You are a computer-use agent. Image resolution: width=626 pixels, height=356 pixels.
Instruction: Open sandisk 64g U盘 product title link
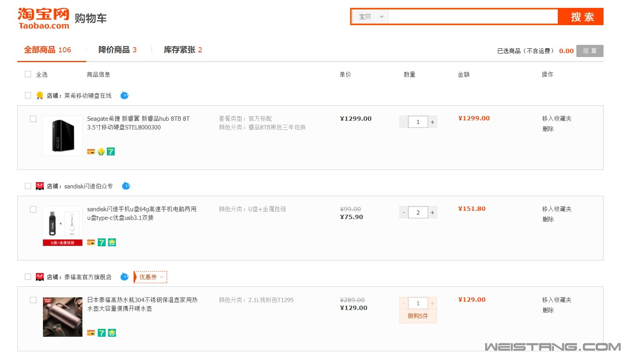(x=142, y=213)
